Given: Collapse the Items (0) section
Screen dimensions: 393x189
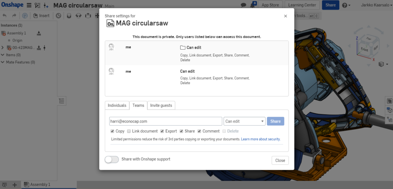Looking at the screenshot, I should (3, 55).
